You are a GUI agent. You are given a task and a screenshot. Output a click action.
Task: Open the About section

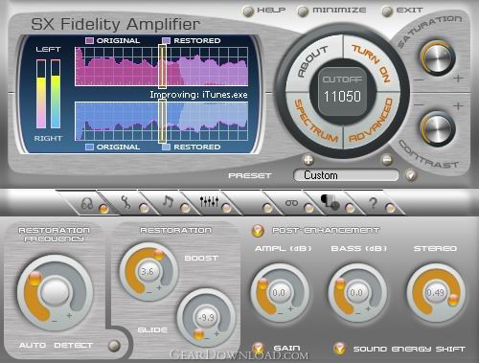[313, 62]
